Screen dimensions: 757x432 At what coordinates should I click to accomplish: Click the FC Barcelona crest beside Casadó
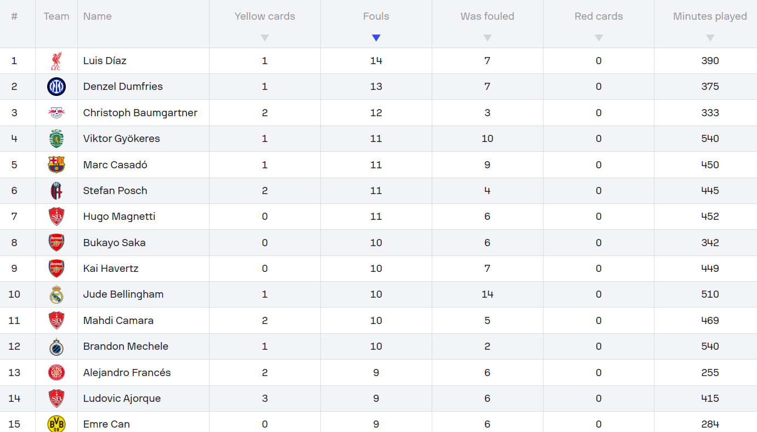pyautogui.click(x=56, y=165)
